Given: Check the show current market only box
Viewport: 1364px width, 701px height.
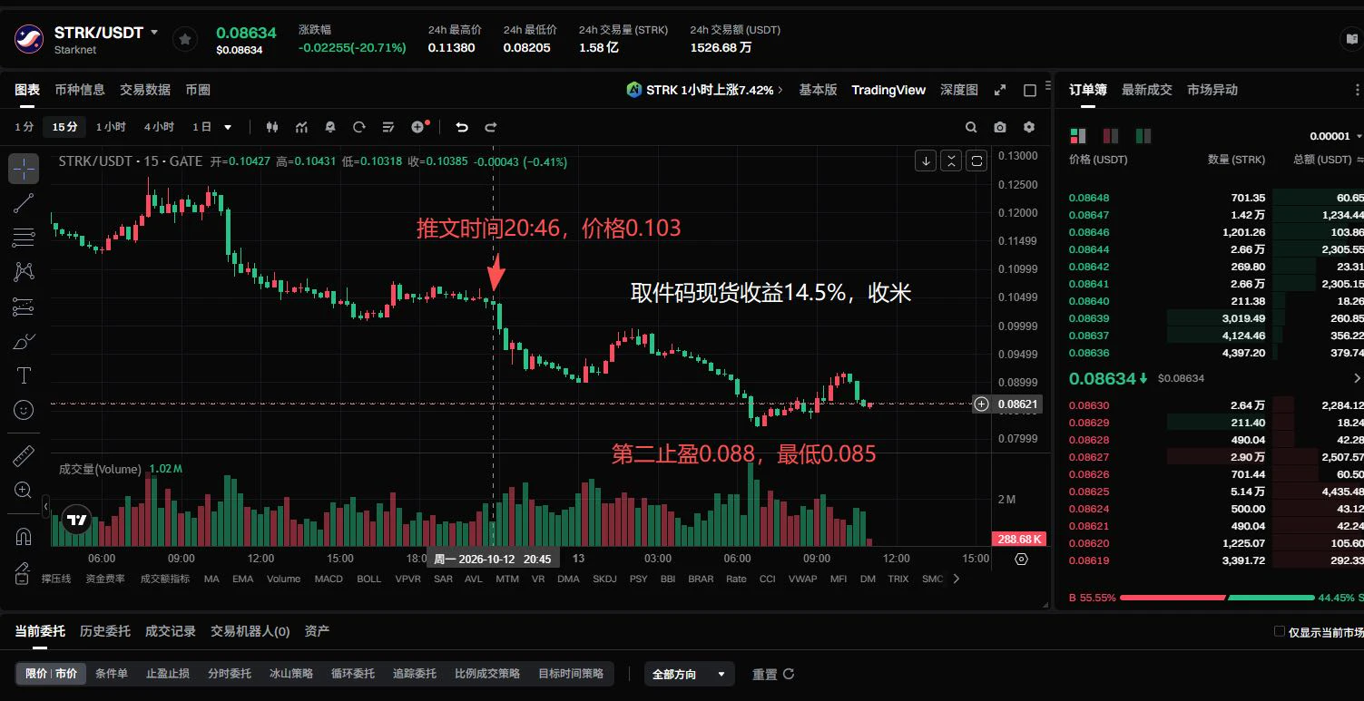Looking at the screenshot, I should coord(1280,631).
